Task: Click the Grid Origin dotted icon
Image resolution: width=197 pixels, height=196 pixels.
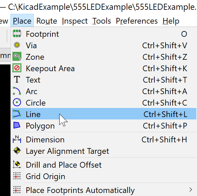Action: [x=17, y=176]
